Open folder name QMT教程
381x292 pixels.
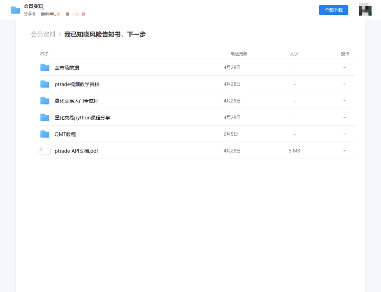coord(65,134)
